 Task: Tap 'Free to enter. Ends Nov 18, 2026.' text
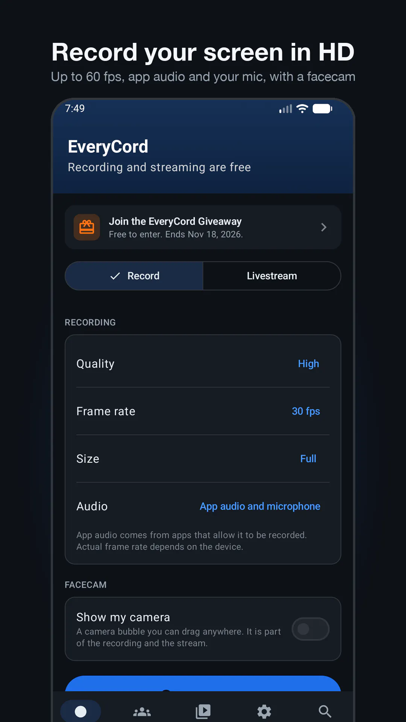click(176, 234)
